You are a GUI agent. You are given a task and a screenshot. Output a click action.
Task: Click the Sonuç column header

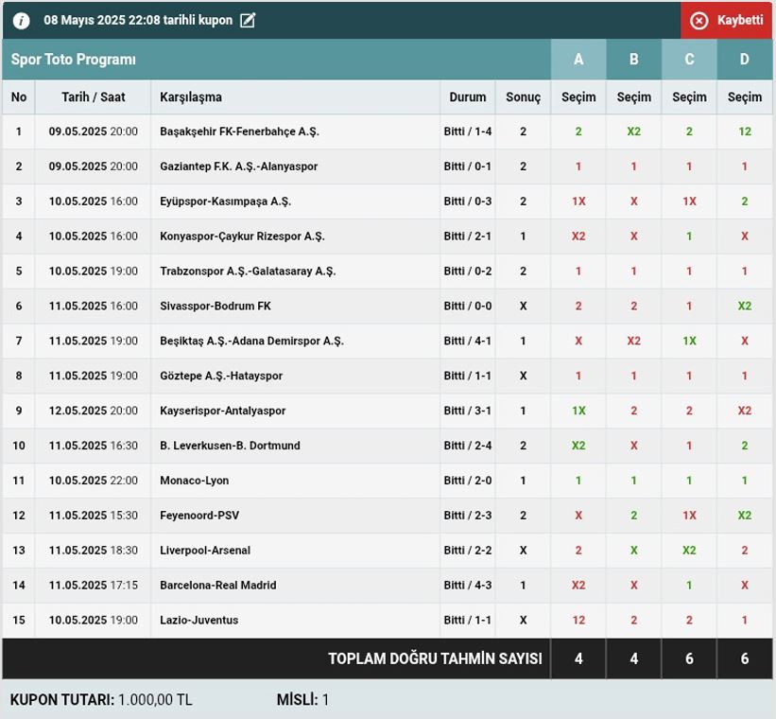pos(523,97)
